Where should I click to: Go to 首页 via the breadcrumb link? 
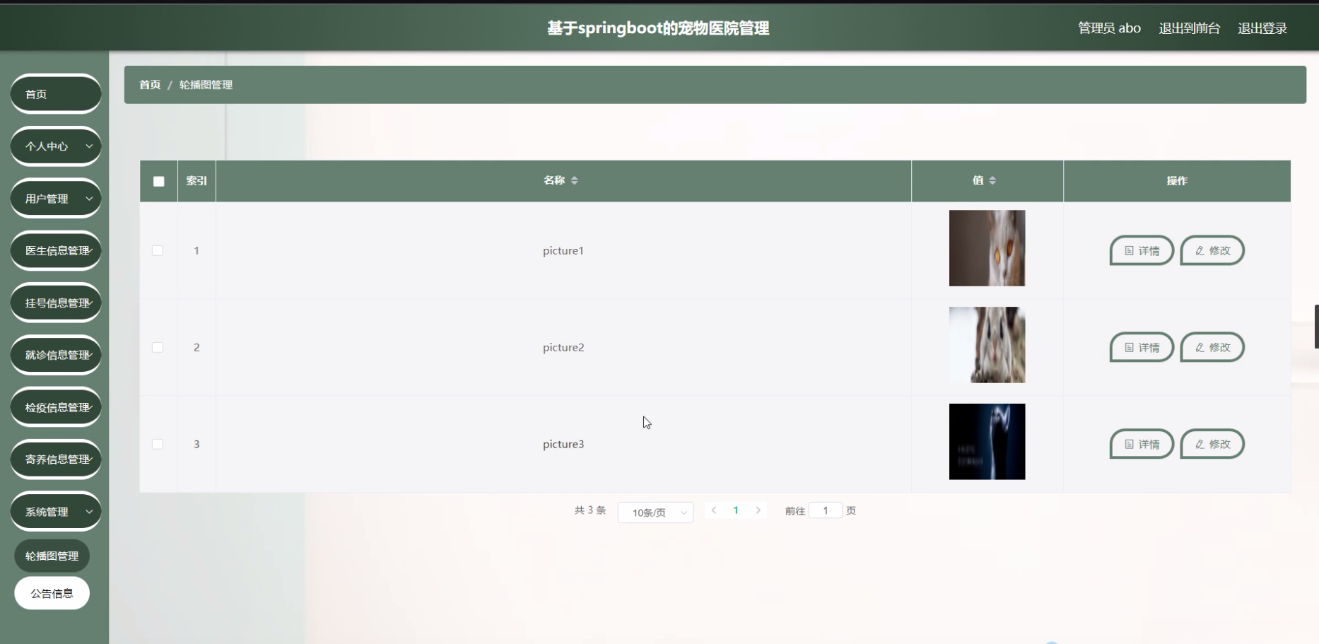(149, 84)
